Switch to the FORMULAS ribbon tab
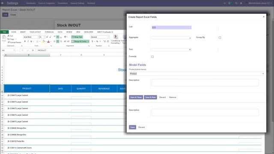 pos(49,32)
